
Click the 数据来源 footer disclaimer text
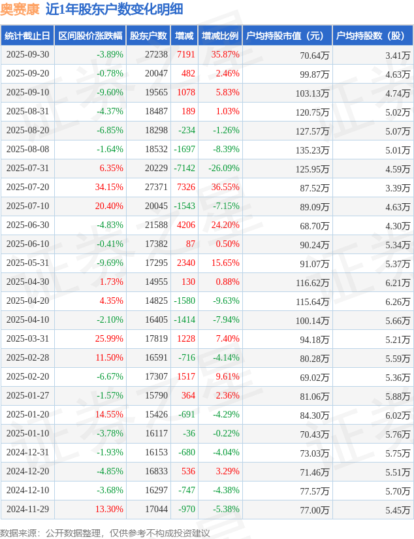[x=105, y=532]
